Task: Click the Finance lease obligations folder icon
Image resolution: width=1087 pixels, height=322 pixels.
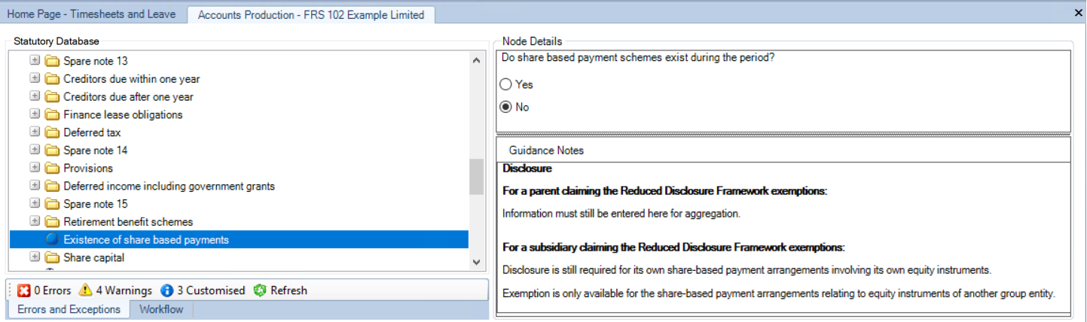Action: 52,115
